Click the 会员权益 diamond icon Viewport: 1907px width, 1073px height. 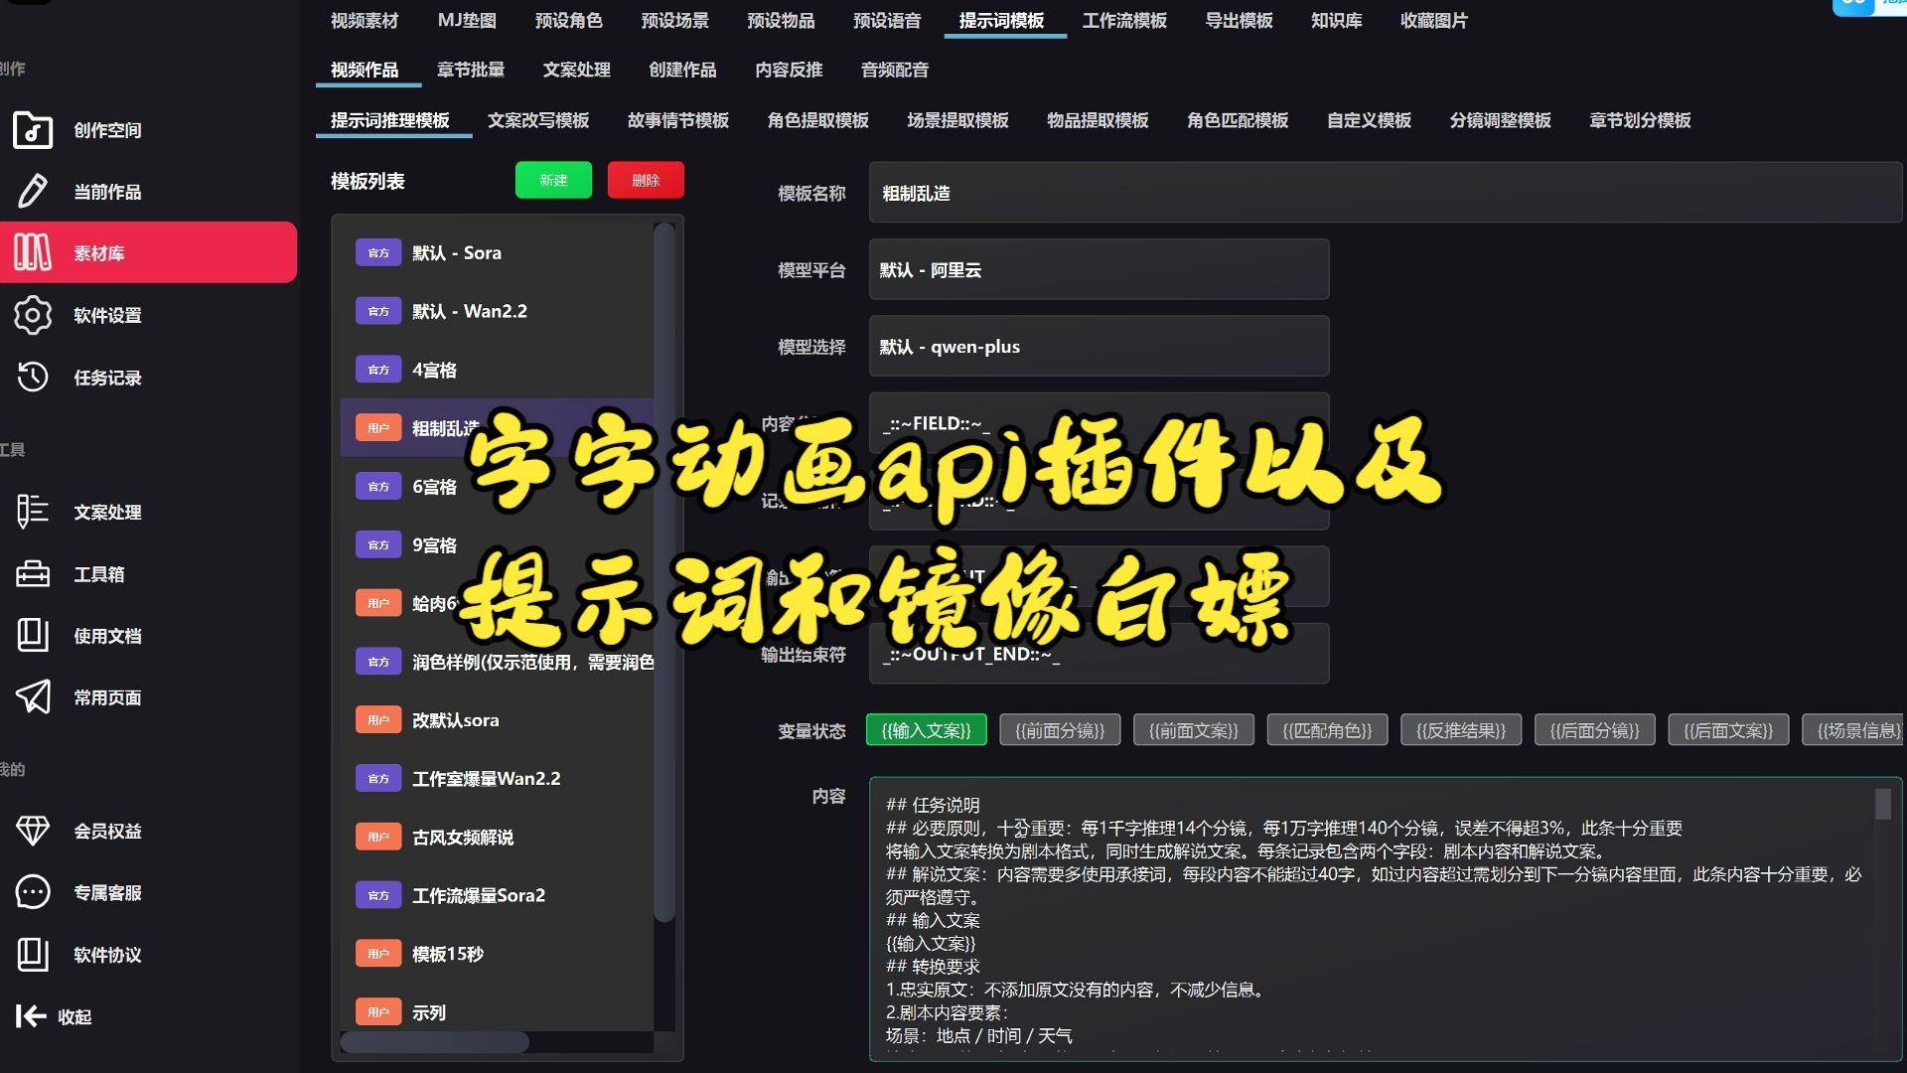pos(33,831)
